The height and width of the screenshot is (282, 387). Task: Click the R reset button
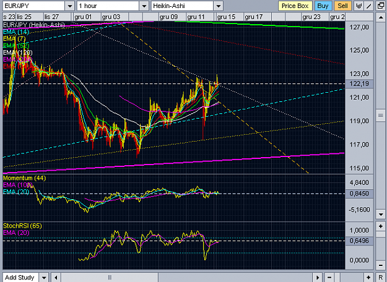(381, 277)
